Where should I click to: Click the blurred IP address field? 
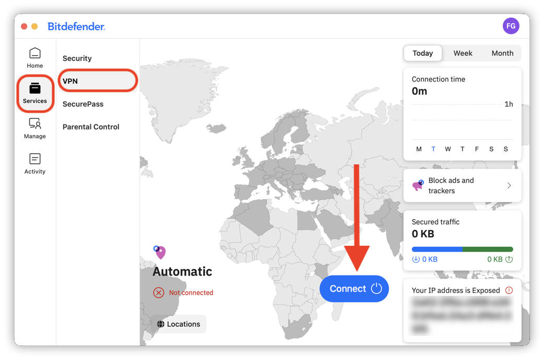tap(461, 315)
